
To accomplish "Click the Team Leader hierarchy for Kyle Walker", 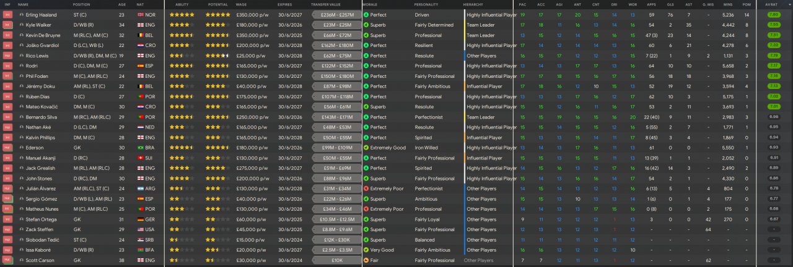I will pos(481,25).
